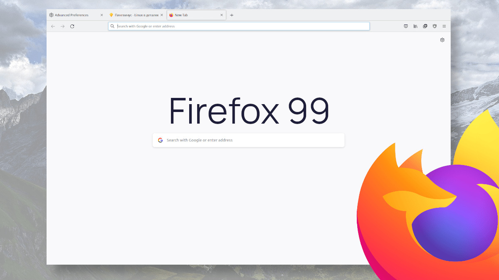This screenshot has height=280, width=499.
Task: Click the Firefox icon on New Tab tab
Action: pos(171,15)
